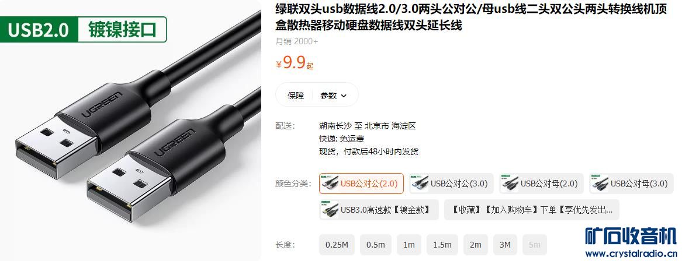
Task: Click the USB公对母(2.0) thumbnail icon
Action: (x=510, y=184)
